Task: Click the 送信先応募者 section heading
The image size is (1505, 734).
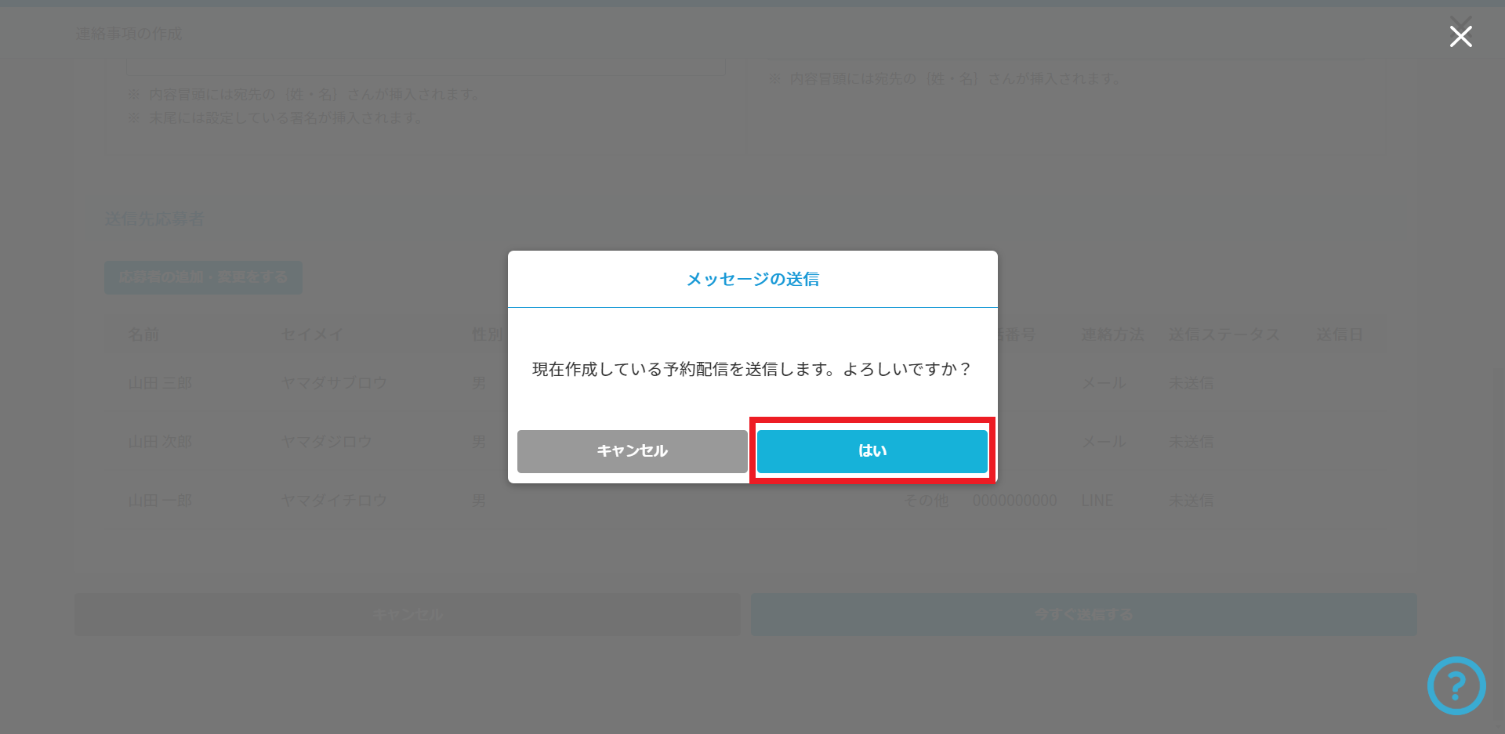Action: pyautogui.click(x=154, y=219)
